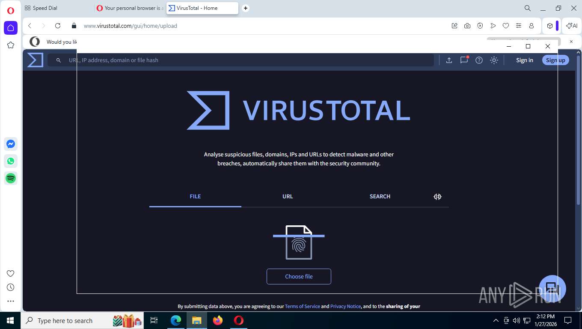The image size is (582, 329).
Task: Open VirusTotal notifications chat icon
Action: 464,60
